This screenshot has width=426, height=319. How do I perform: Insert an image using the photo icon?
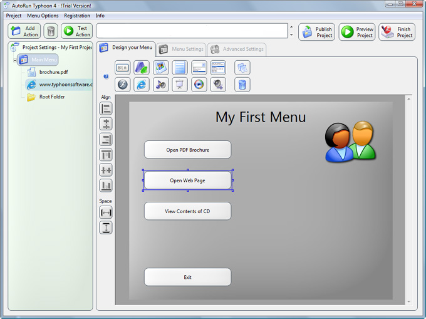(x=161, y=68)
